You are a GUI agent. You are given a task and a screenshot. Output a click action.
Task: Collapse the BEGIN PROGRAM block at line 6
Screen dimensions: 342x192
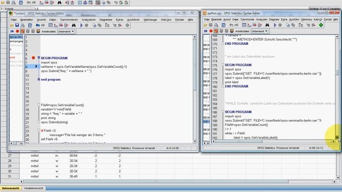39,58
